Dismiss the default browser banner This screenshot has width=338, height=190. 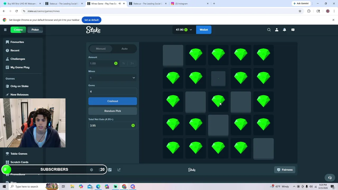pos(333,20)
